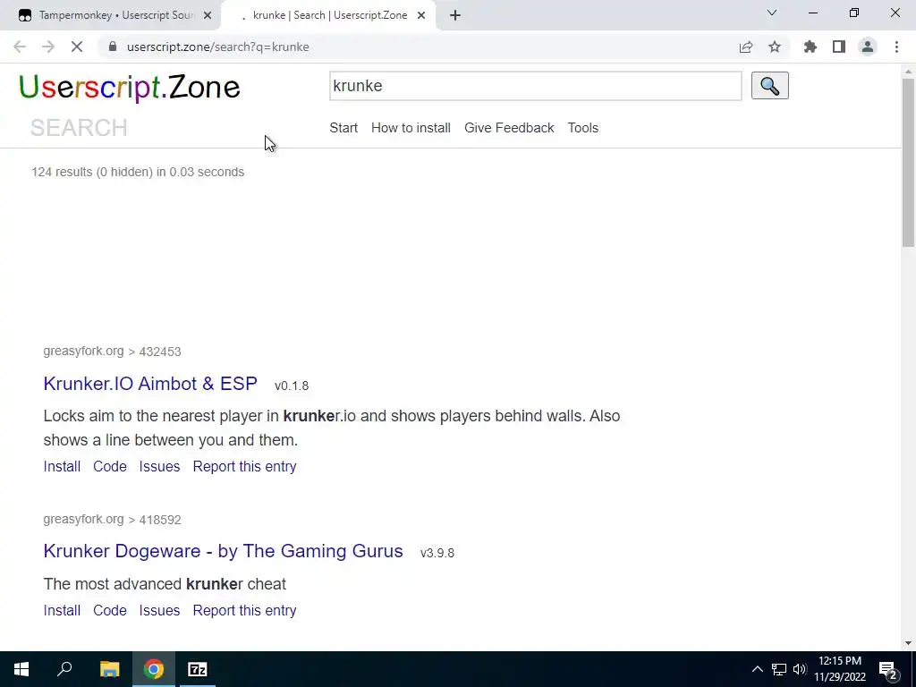Click the browser address bar URL

(218, 47)
